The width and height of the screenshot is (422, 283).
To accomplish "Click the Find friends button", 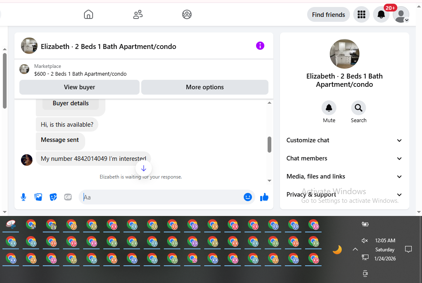I will click(329, 14).
